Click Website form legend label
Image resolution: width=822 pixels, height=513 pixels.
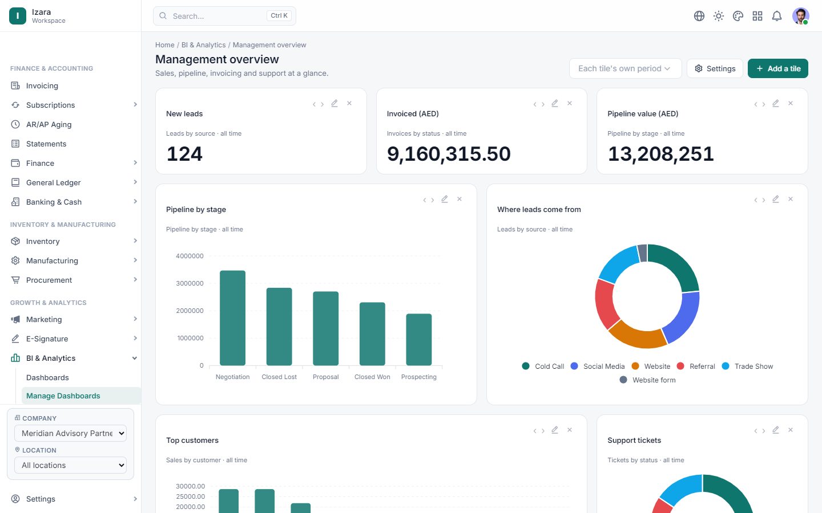point(654,380)
